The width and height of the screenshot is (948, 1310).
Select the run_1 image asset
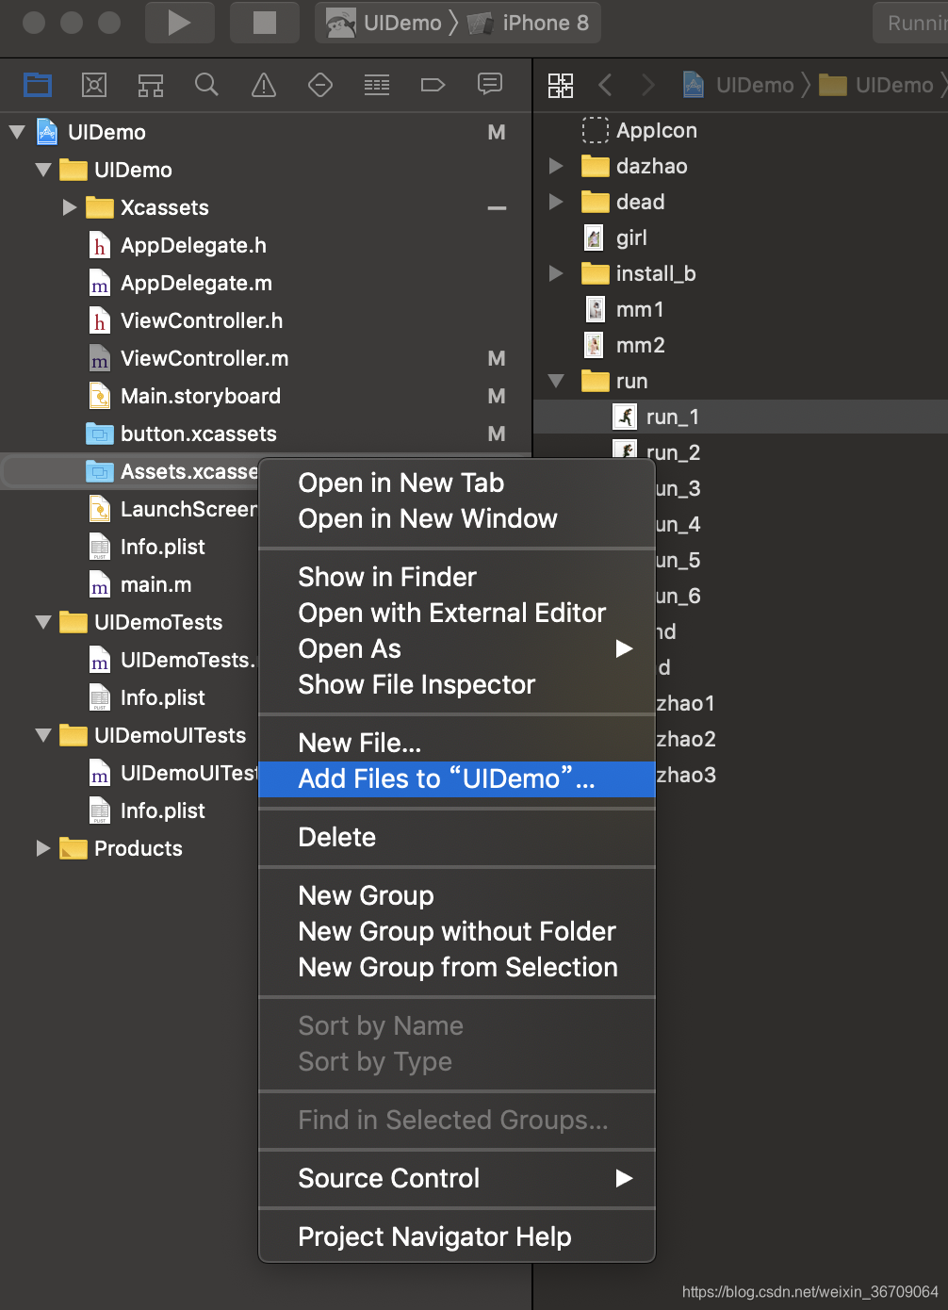(673, 417)
